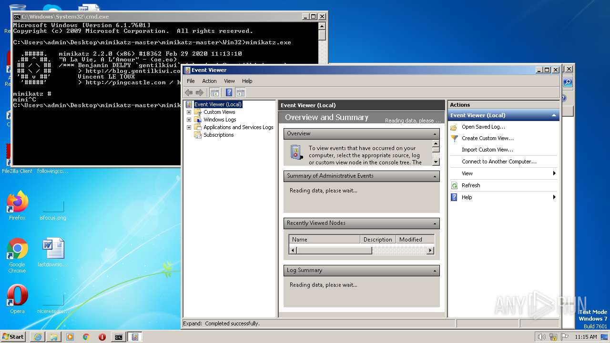Screen dimensions: 610x343
Task: Select Subscriptions in console tree
Action: click(218, 135)
